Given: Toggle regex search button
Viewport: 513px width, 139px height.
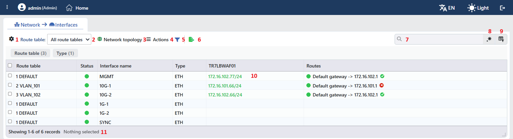Looking at the screenshot, I should click(x=489, y=39).
